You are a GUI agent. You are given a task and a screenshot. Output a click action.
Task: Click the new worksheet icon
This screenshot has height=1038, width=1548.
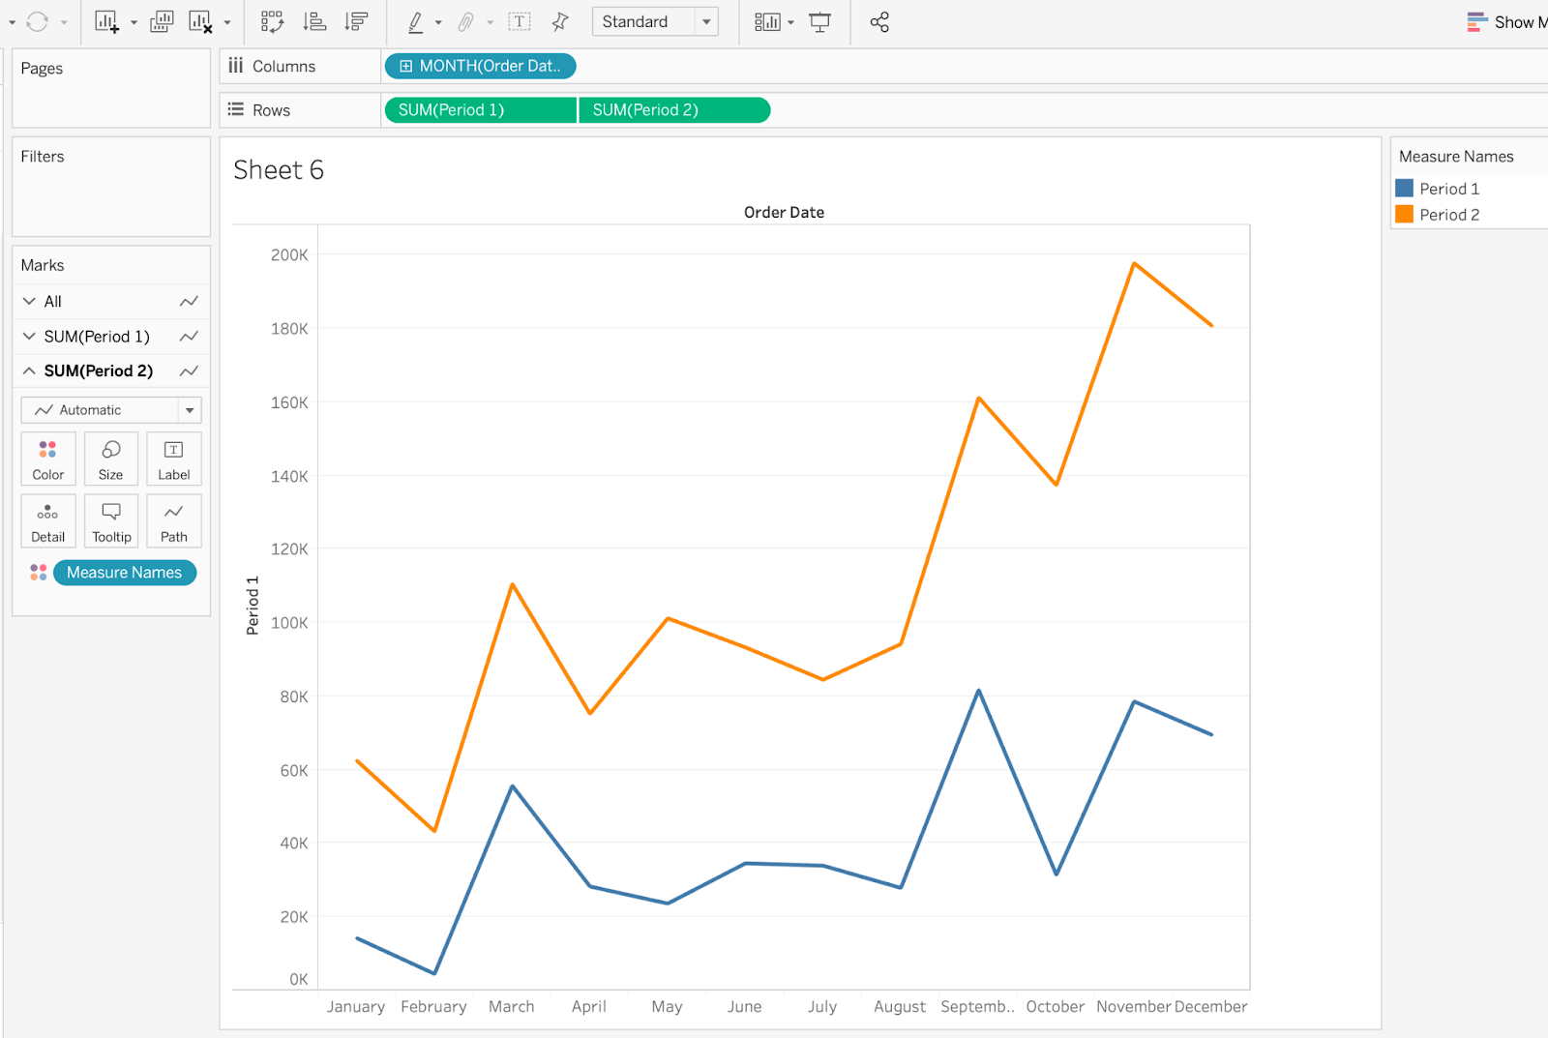point(106,21)
